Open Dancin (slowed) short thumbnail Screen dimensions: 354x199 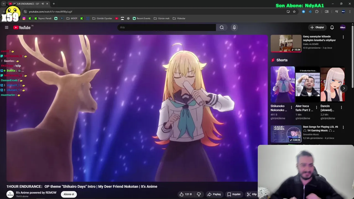(333, 84)
